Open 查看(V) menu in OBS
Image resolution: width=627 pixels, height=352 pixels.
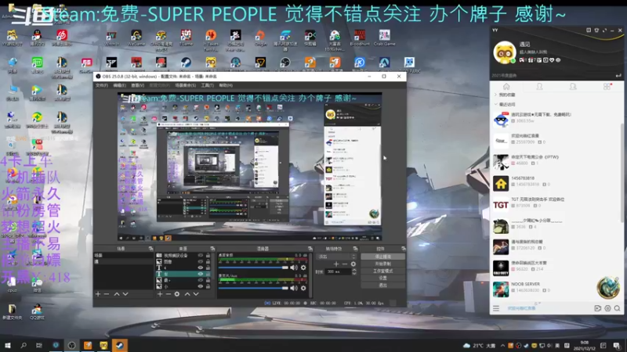point(138,85)
